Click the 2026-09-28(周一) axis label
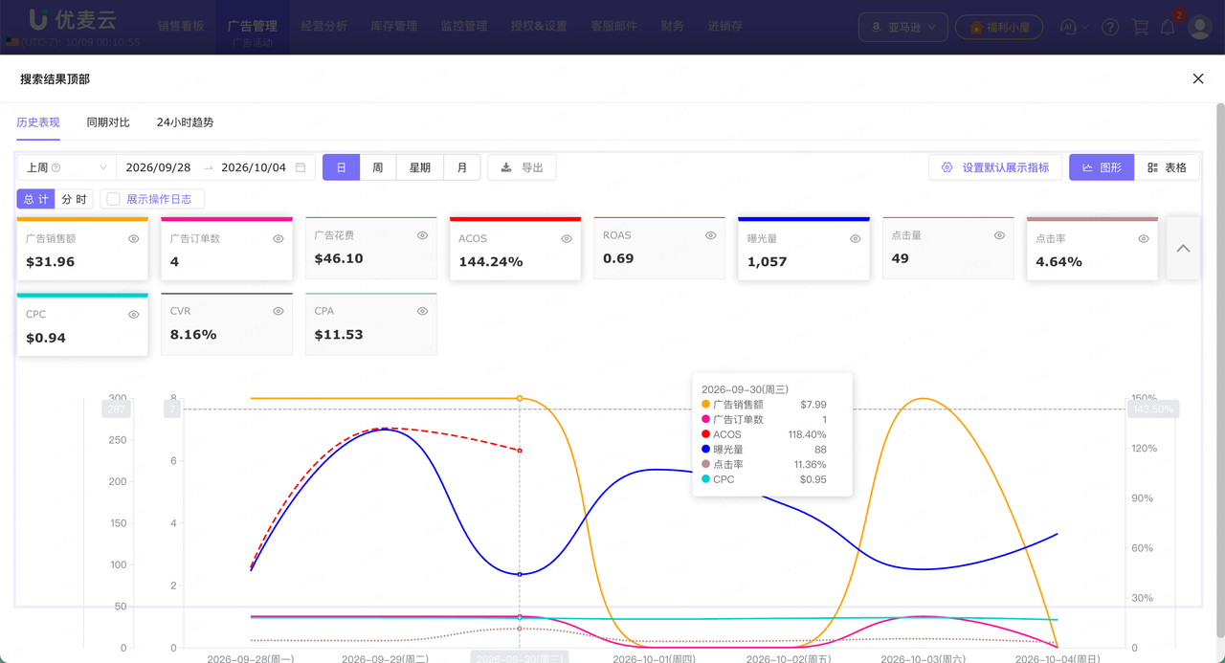1225x663 pixels. [251, 658]
